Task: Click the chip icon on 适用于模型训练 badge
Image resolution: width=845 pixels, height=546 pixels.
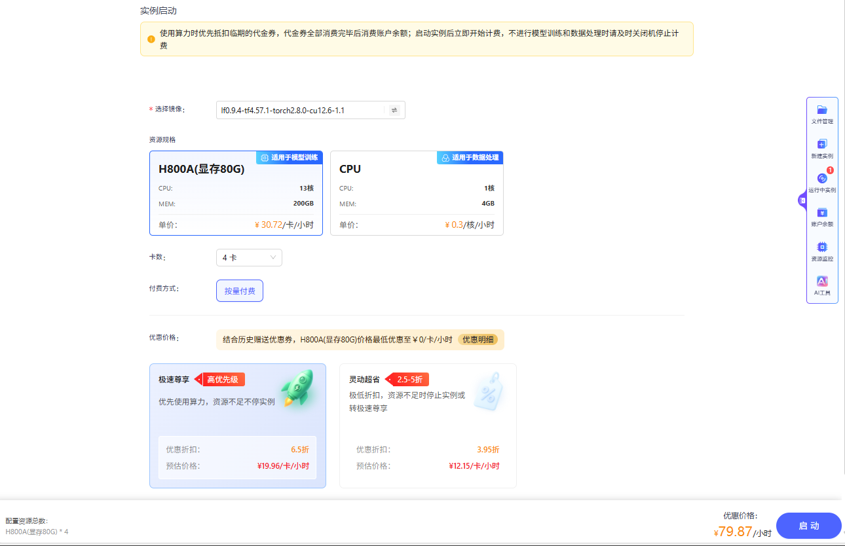Action: click(265, 157)
